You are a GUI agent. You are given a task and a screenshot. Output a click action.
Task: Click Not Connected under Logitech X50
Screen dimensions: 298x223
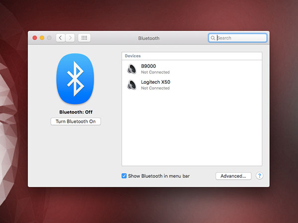point(155,88)
